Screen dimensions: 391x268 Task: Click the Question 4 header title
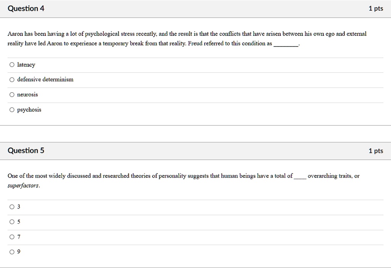tap(26, 8)
